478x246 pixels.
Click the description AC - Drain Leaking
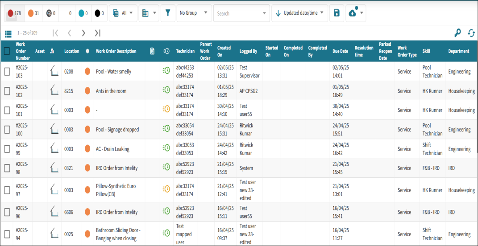(112, 149)
